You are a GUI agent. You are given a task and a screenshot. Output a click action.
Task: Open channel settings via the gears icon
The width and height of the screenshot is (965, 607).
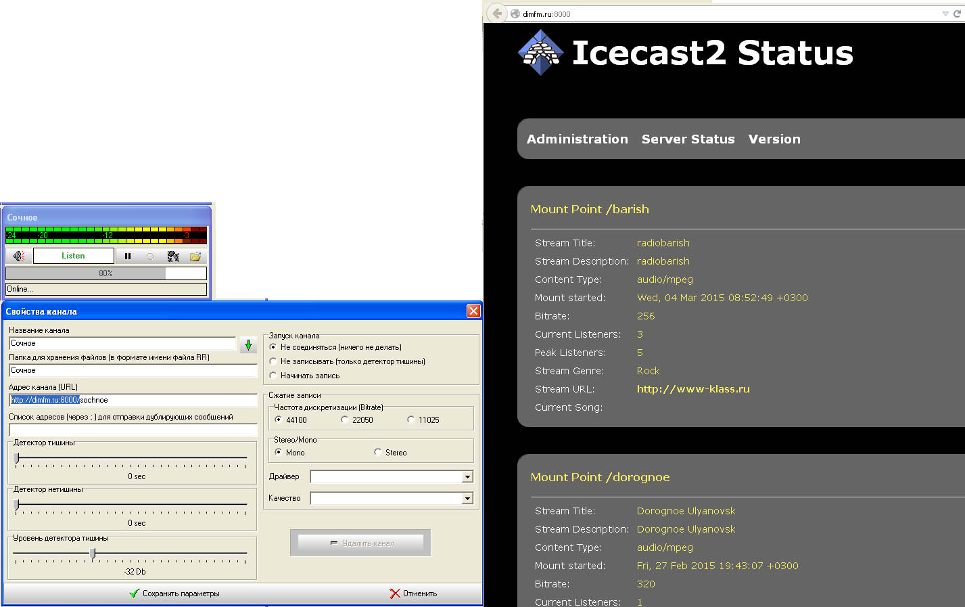[x=173, y=256]
